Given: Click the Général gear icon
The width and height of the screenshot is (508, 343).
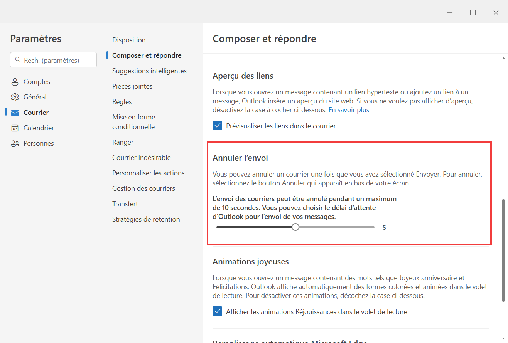Looking at the screenshot, I should (15, 97).
